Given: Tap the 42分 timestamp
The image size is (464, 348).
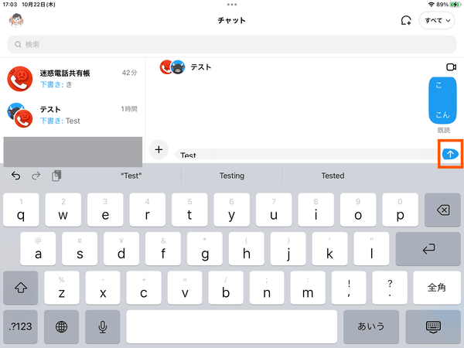Looking at the screenshot, I should coord(129,73).
